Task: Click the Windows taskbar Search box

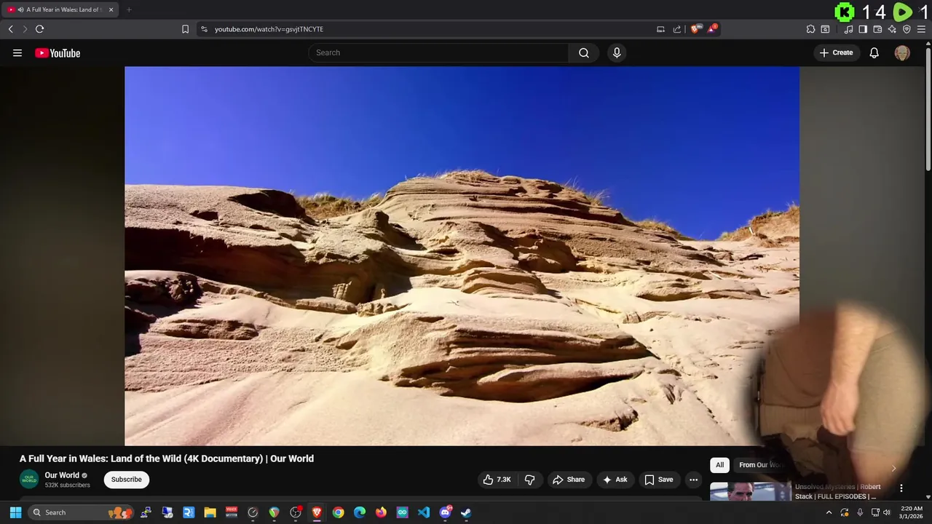Action: click(x=82, y=512)
